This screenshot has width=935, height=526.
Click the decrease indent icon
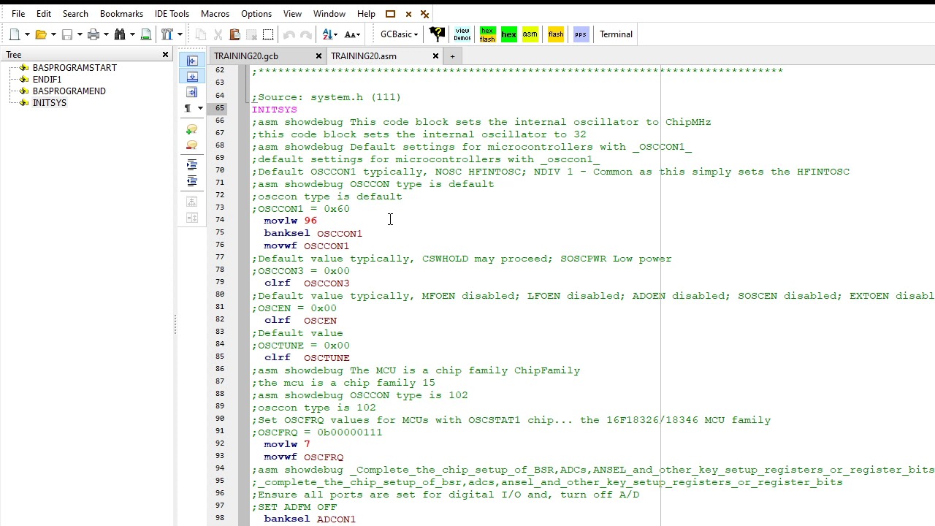(192, 181)
